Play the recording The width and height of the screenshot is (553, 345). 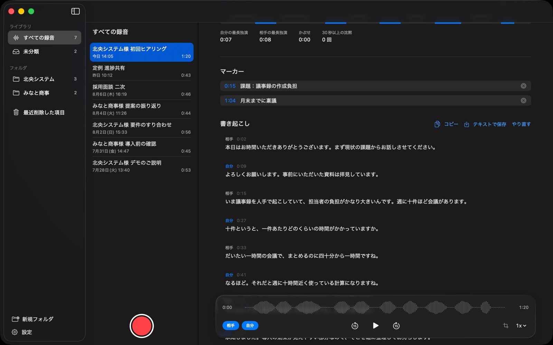point(376,325)
